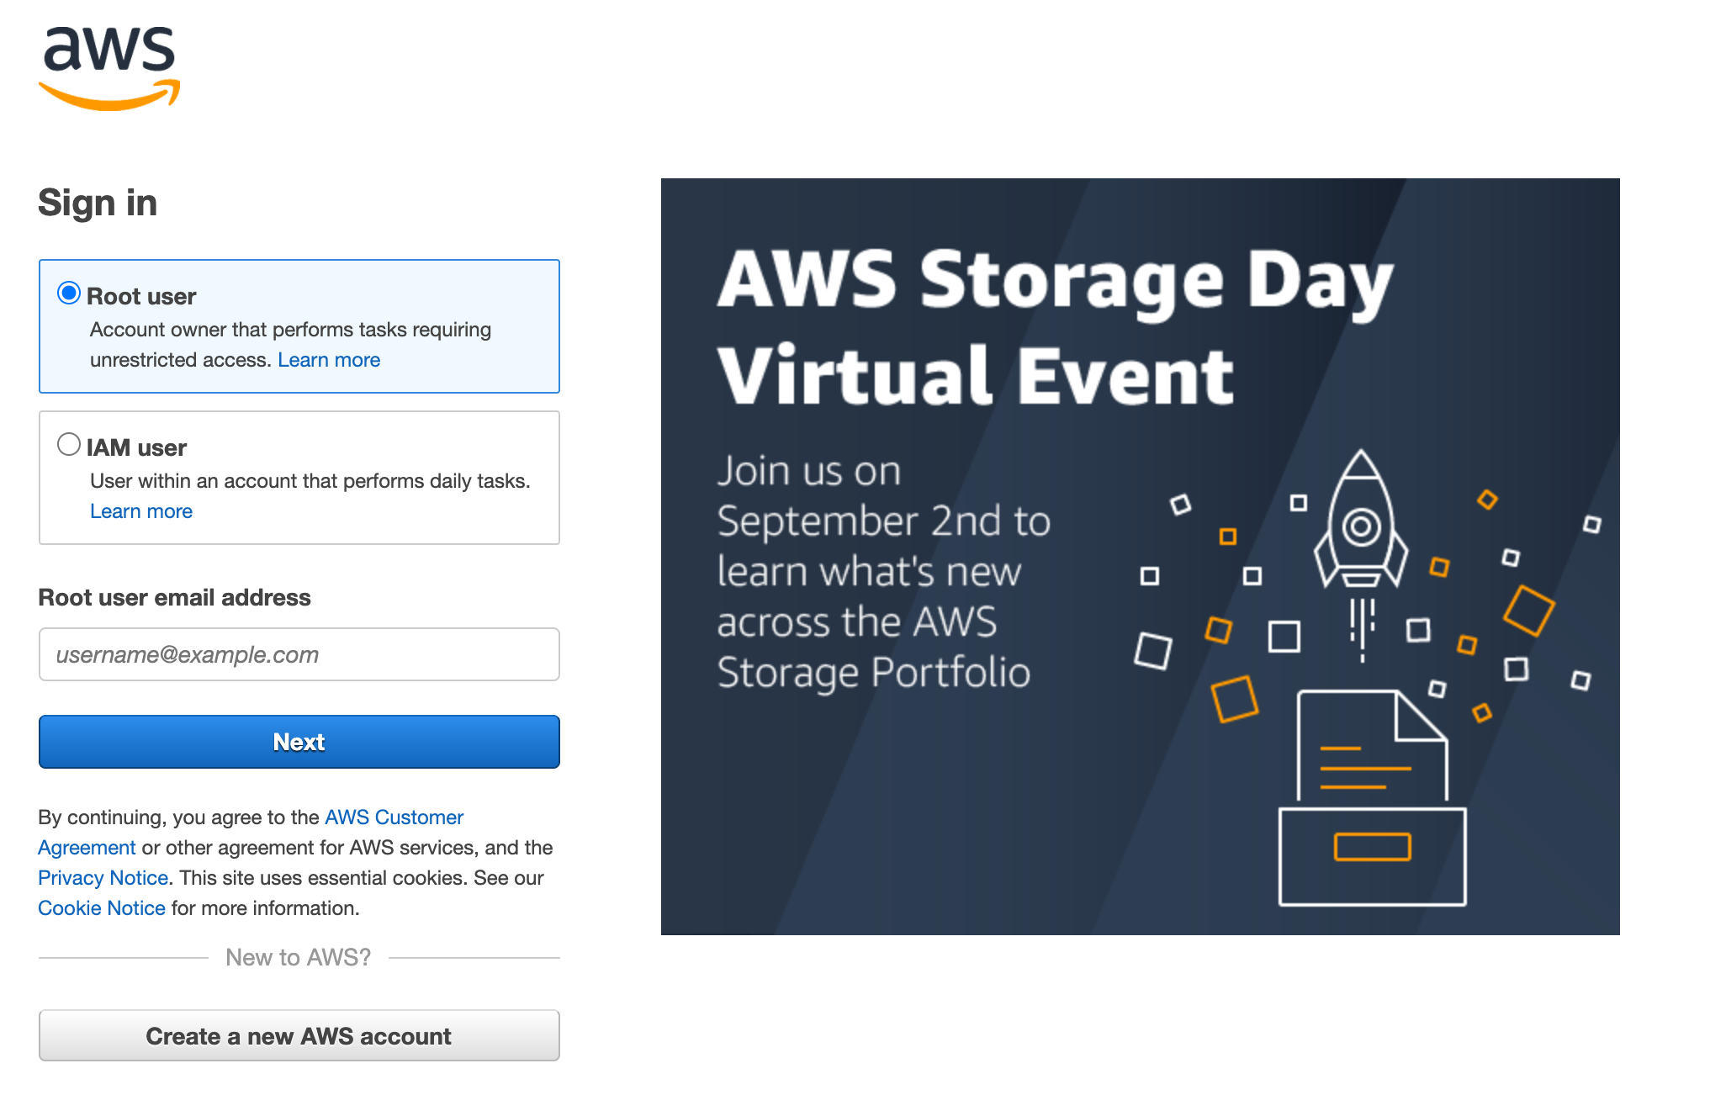1726x1095 pixels.
Task: Choose the IAM user radio option
Action: point(69,444)
